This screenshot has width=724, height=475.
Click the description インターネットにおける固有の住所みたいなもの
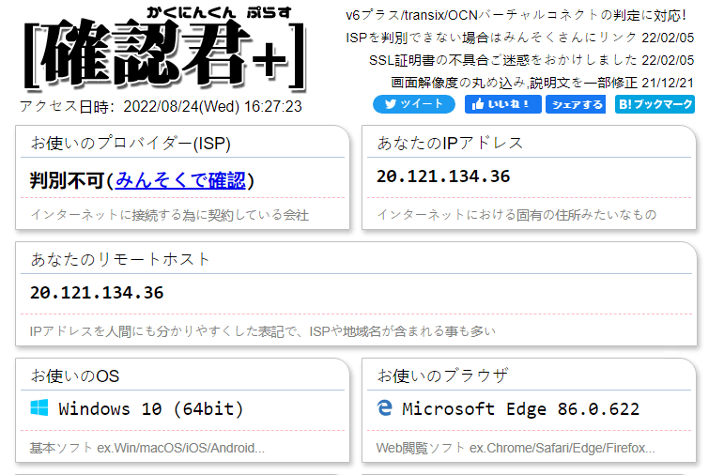pyautogui.click(x=516, y=215)
